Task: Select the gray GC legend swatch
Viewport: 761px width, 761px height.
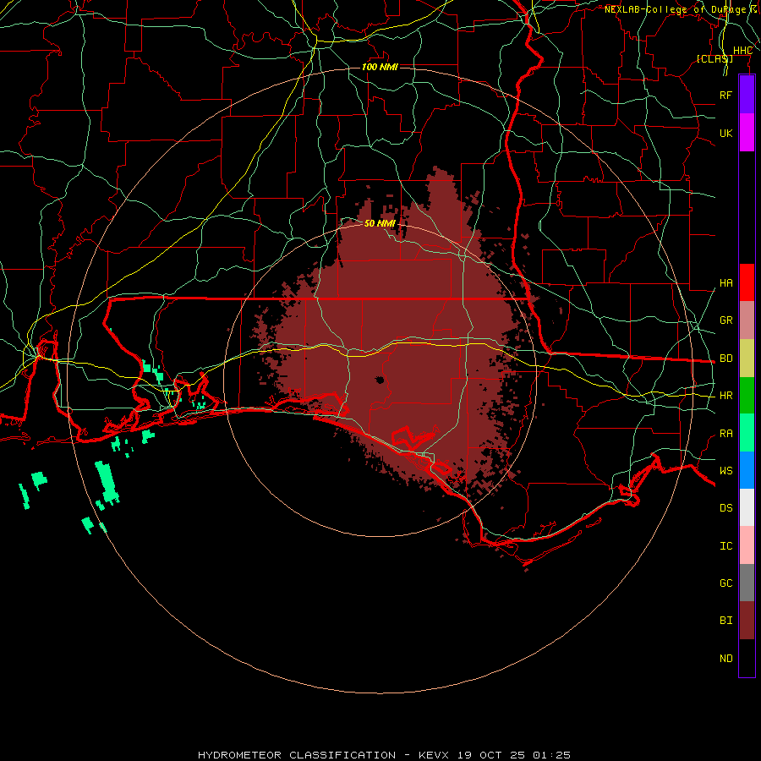Action: point(747,583)
